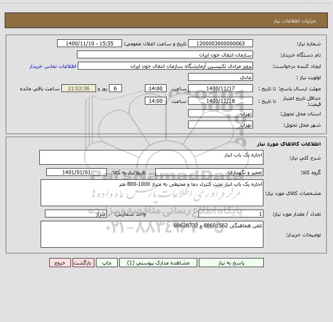Click the label تعداد / مقدار مورد نیاز
The height and width of the screenshot is (322, 333).
(x=297, y=214)
